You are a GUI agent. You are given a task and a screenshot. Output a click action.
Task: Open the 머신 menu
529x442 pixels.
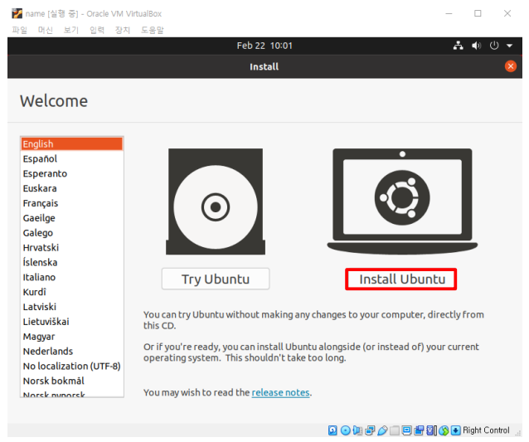point(46,30)
